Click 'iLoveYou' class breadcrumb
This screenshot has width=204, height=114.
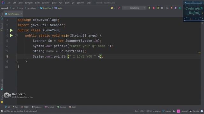coord(46,8)
